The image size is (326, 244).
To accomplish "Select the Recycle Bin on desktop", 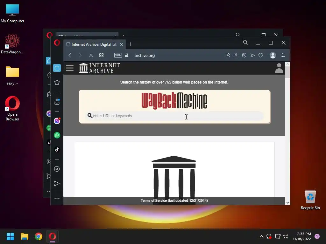I will click(310, 200).
